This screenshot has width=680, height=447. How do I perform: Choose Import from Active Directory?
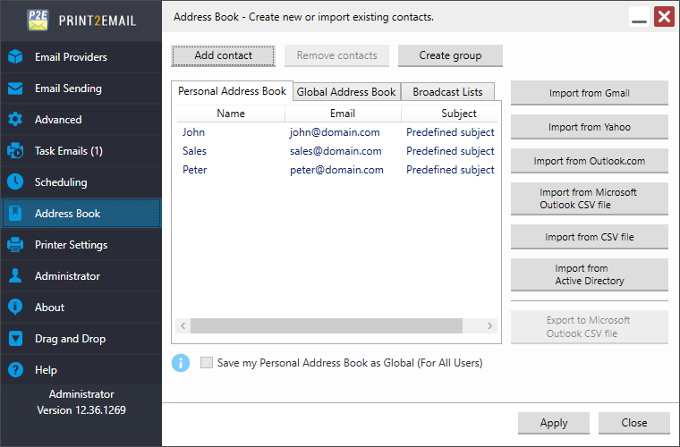(589, 274)
